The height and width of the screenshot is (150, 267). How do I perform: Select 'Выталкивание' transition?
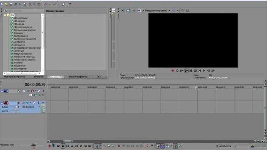[21, 36]
